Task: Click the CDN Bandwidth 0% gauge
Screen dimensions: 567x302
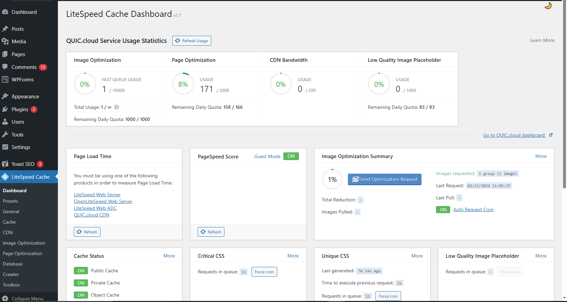Action: pos(281,84)
